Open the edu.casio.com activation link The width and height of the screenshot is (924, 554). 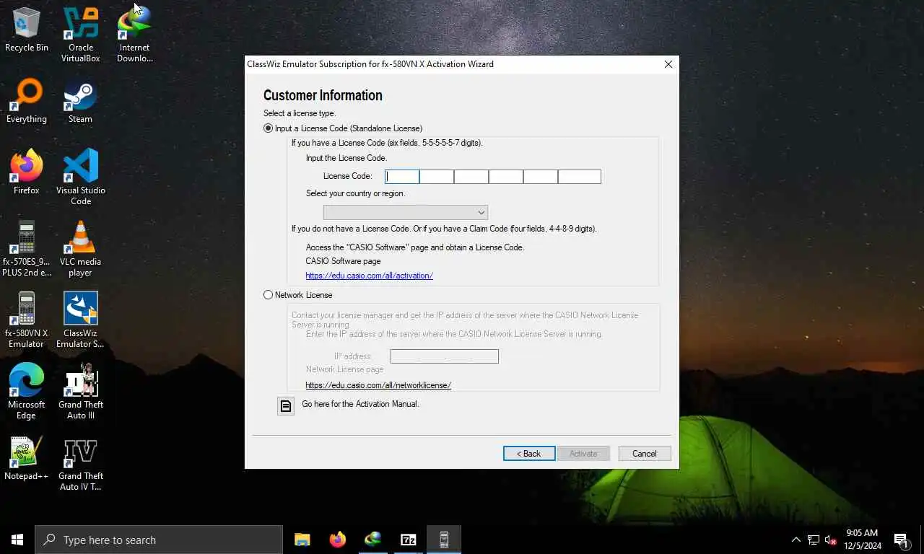coord(369,276)
